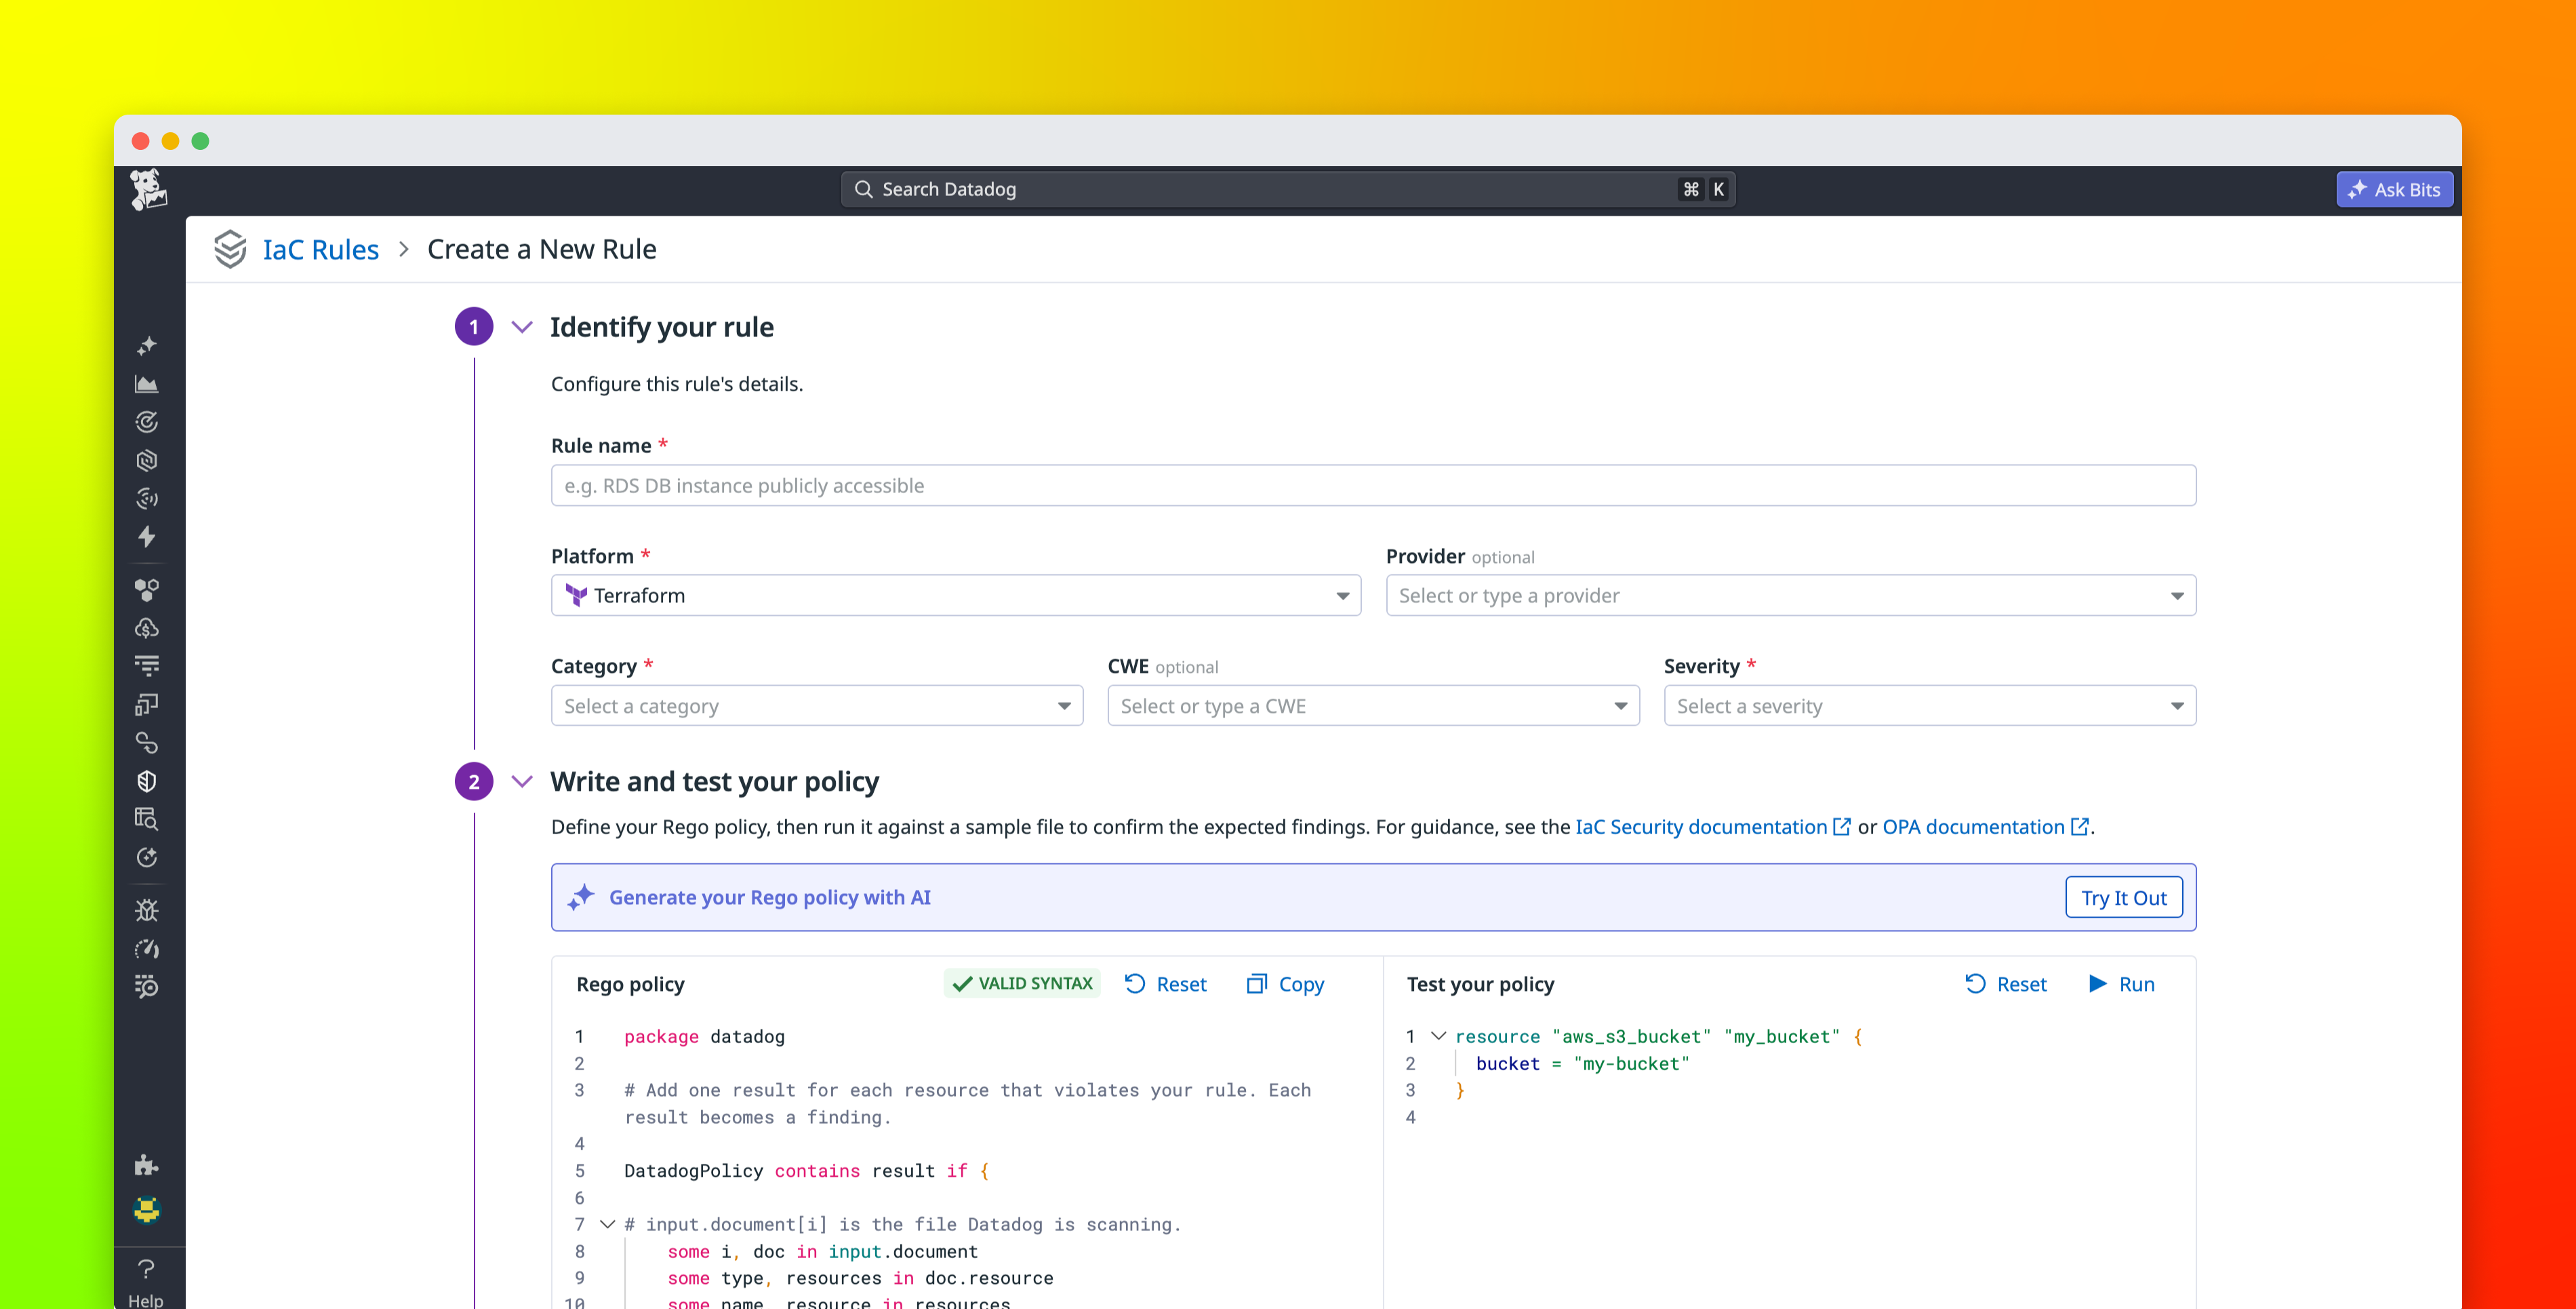This screenshot has height=1309, width=2576.
Task: Click the Ask Bits button
Action: [x=2394, y=189]
